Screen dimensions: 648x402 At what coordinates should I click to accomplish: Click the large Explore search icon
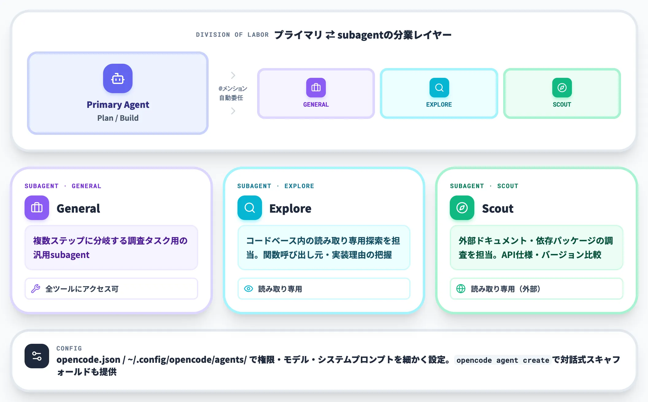point(250,208)
